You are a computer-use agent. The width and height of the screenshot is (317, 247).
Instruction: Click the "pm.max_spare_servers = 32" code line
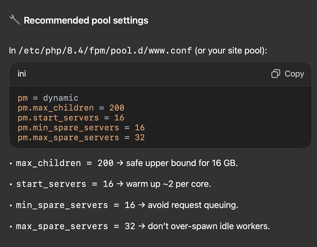81,137
